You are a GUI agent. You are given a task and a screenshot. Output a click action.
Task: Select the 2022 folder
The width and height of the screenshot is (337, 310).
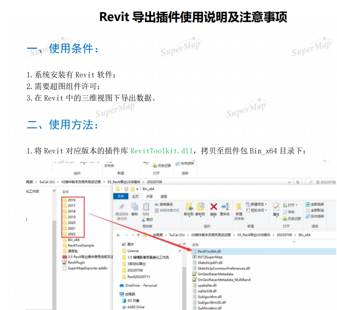[69, 234]
